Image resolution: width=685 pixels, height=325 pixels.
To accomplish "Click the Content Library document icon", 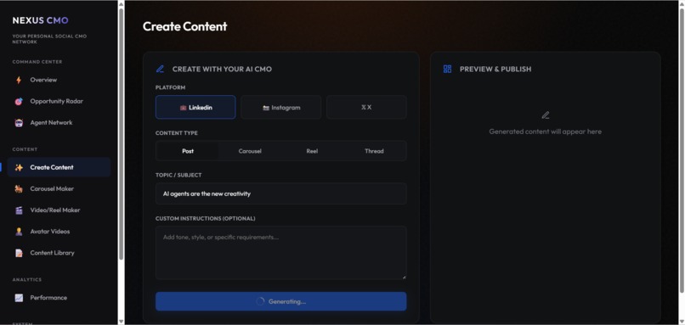I will pos(19,253).
